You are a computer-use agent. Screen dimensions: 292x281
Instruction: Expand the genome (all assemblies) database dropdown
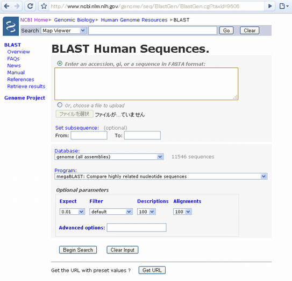click(x=109, y=157)
